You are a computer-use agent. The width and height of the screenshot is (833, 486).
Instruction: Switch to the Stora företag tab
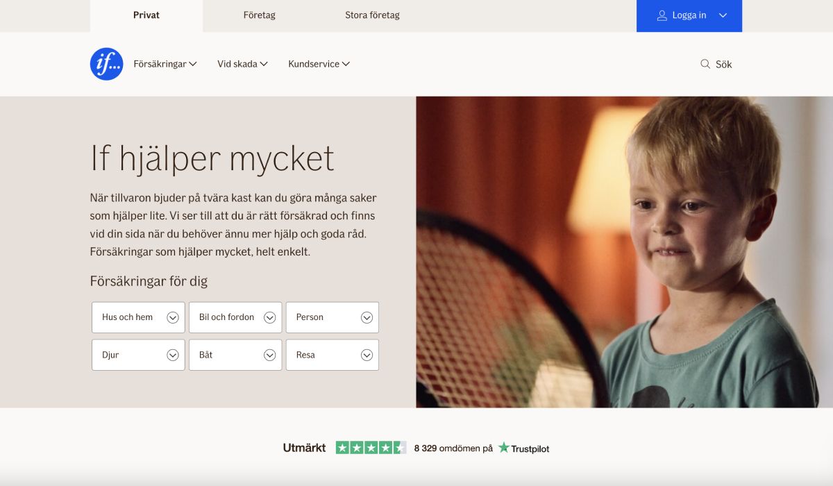(372, 15)
